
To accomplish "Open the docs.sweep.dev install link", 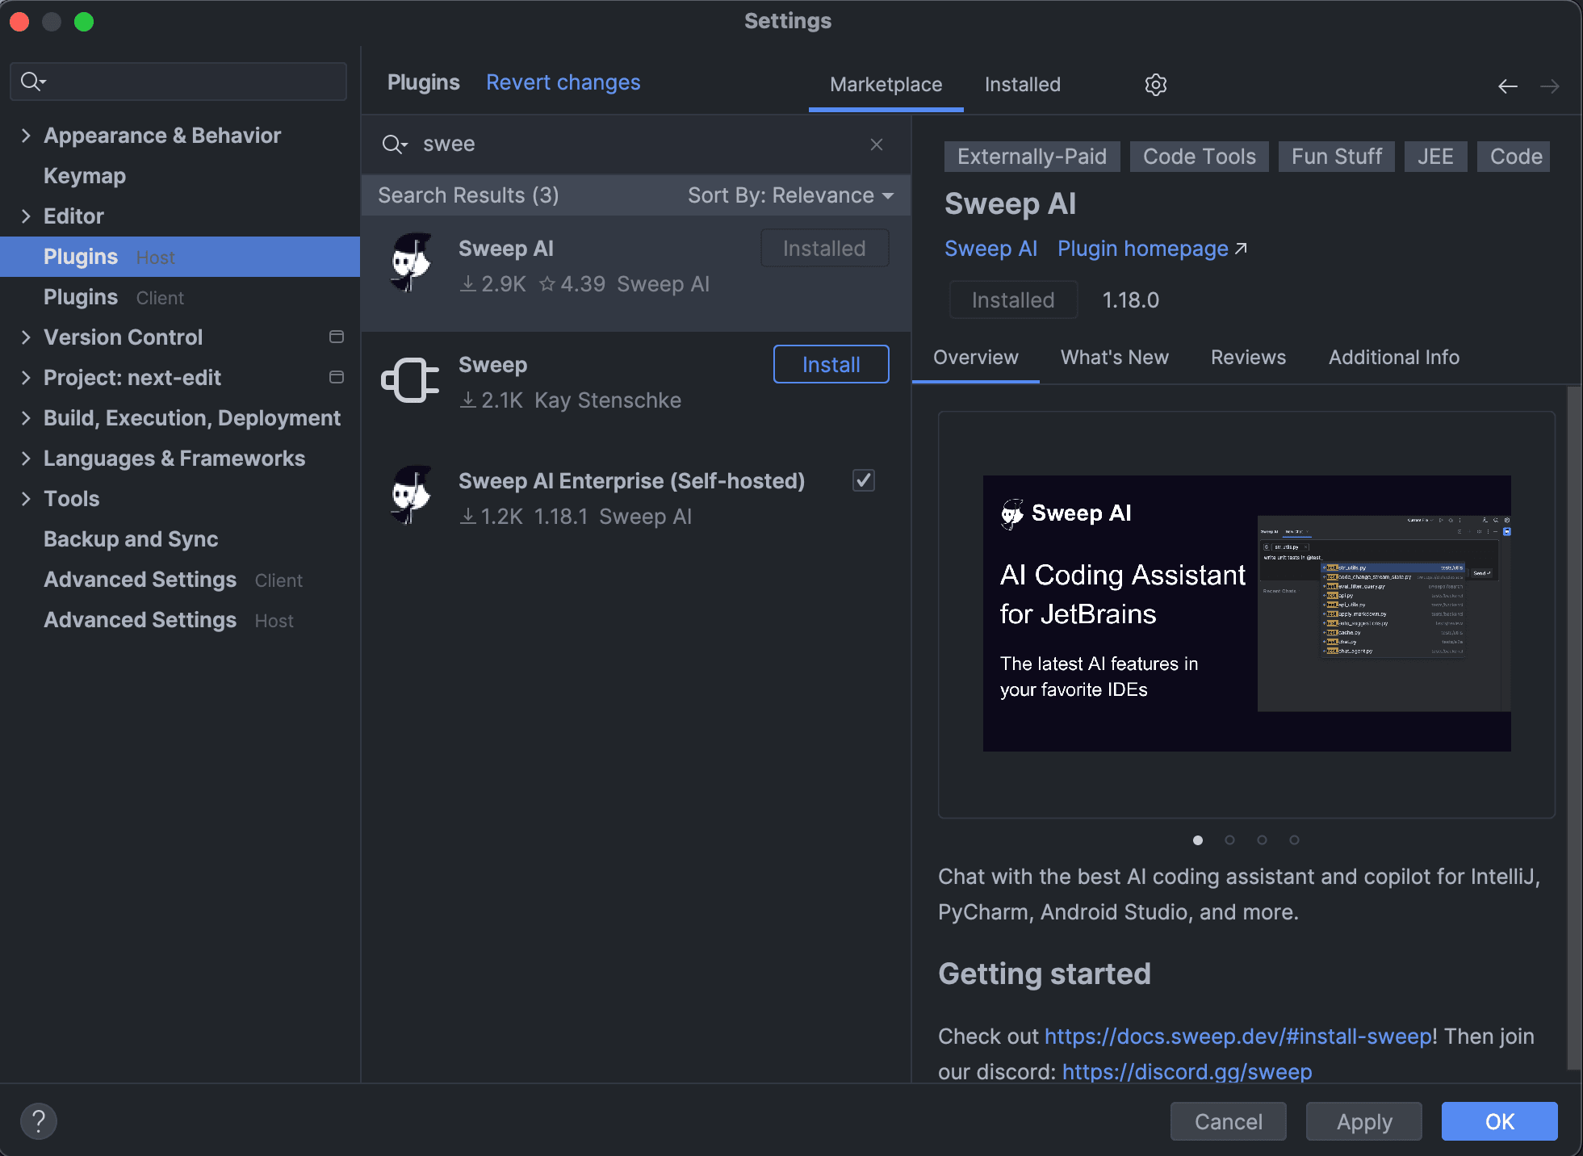I will pos(1238,1037).
